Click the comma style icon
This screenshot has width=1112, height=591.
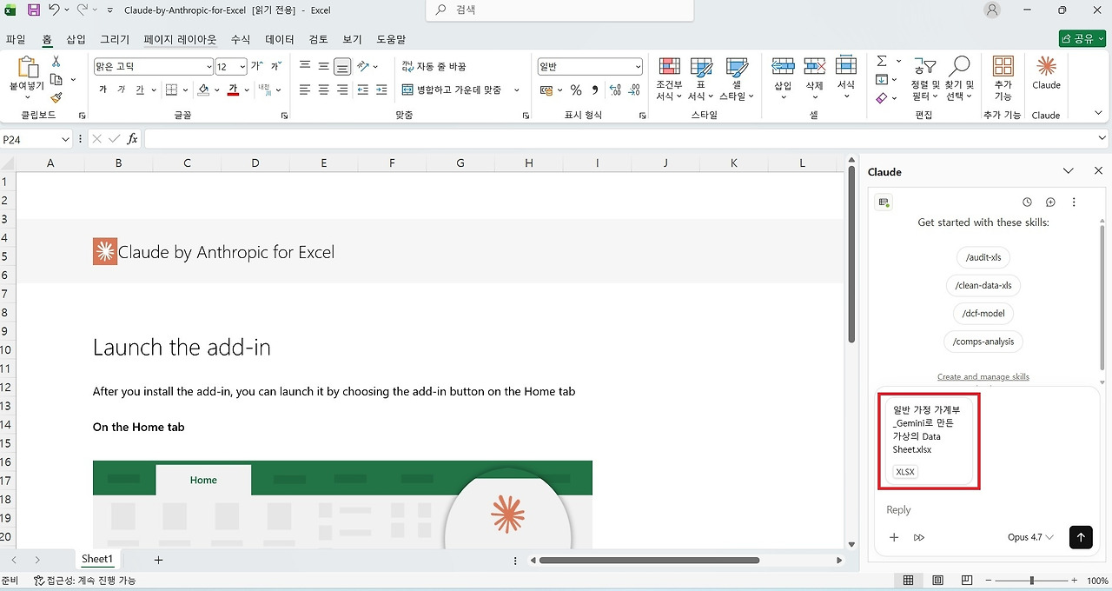(x=595, y=90)
